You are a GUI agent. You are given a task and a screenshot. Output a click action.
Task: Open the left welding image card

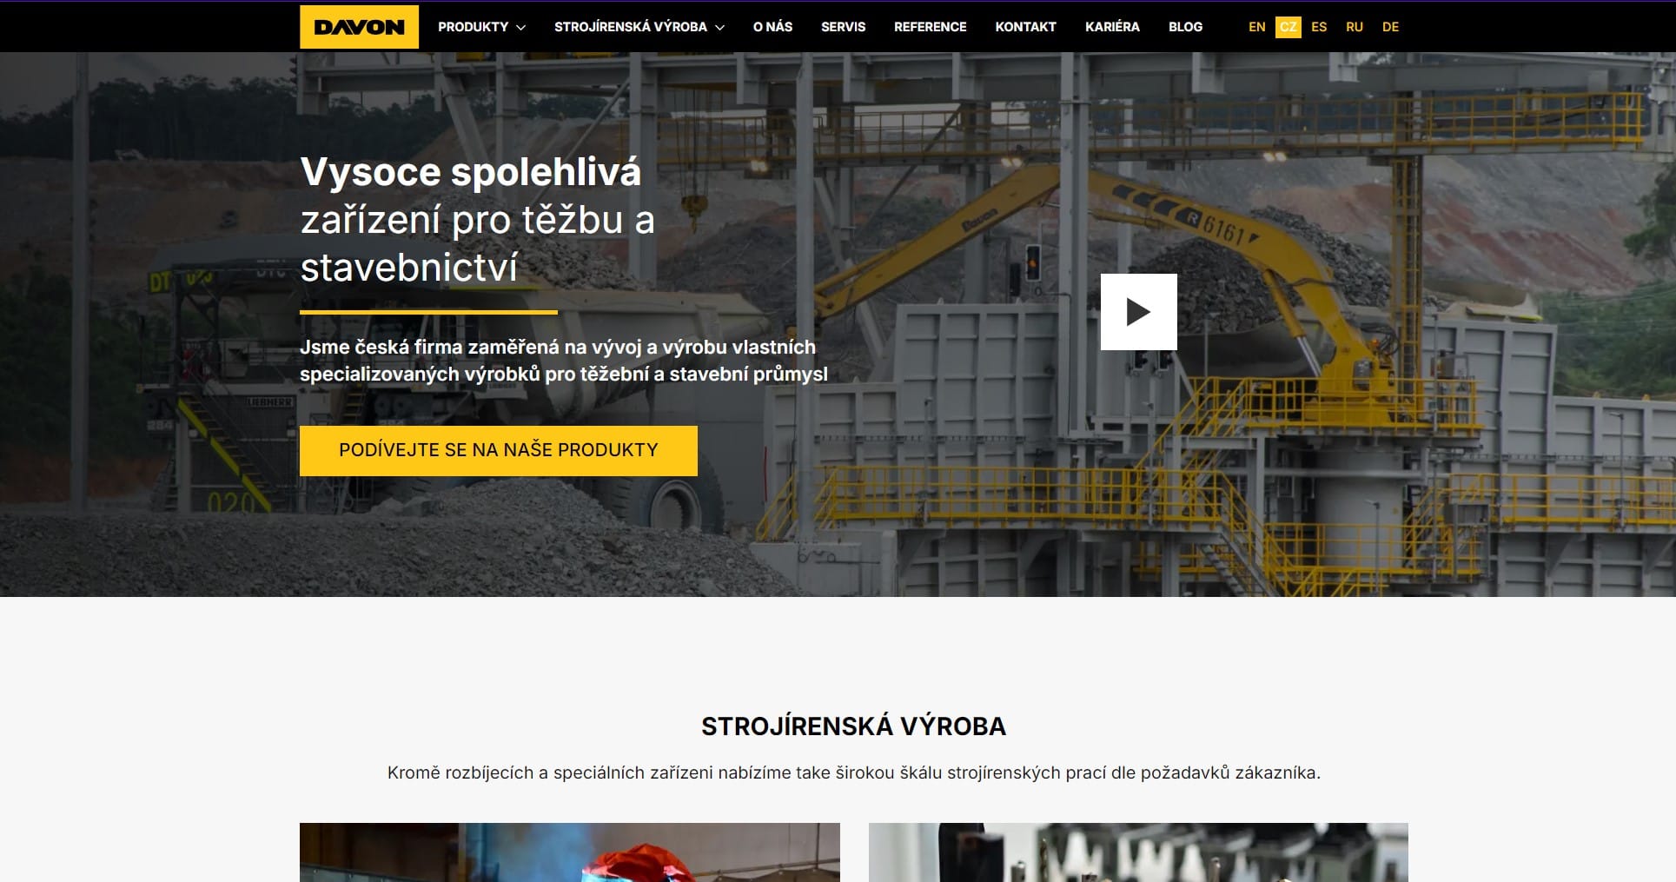point(570,852)
